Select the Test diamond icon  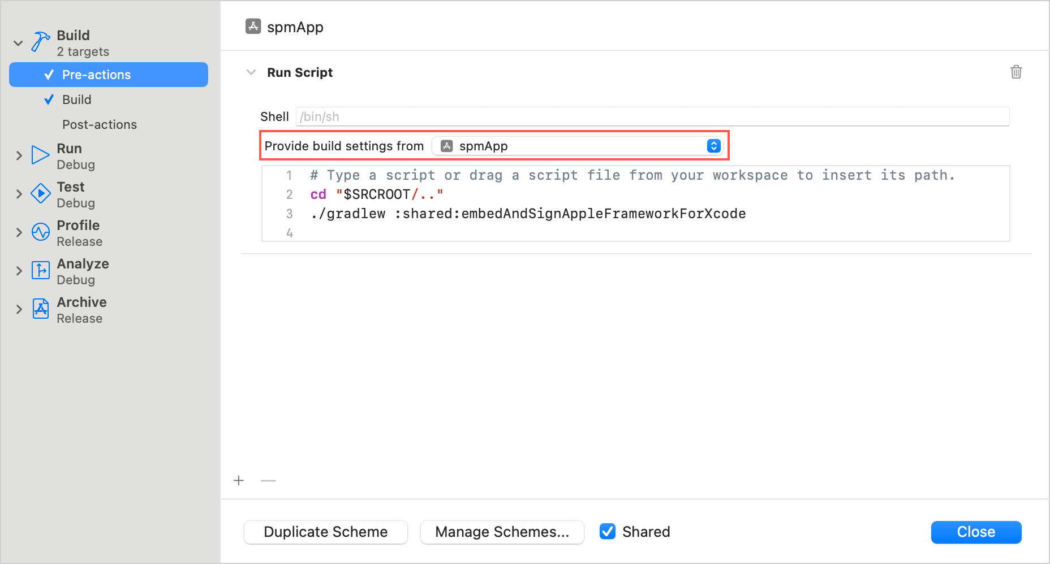click(40, 193)
